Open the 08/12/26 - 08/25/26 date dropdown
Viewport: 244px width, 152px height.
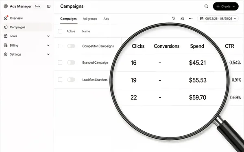[x=218, y=19]
